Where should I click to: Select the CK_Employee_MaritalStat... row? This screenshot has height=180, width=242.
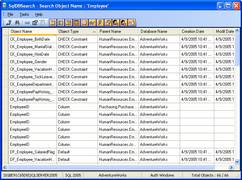coord(118,47)
